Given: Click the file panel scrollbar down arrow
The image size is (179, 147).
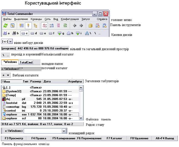Looking at the screenshot, I should [81, 118].
